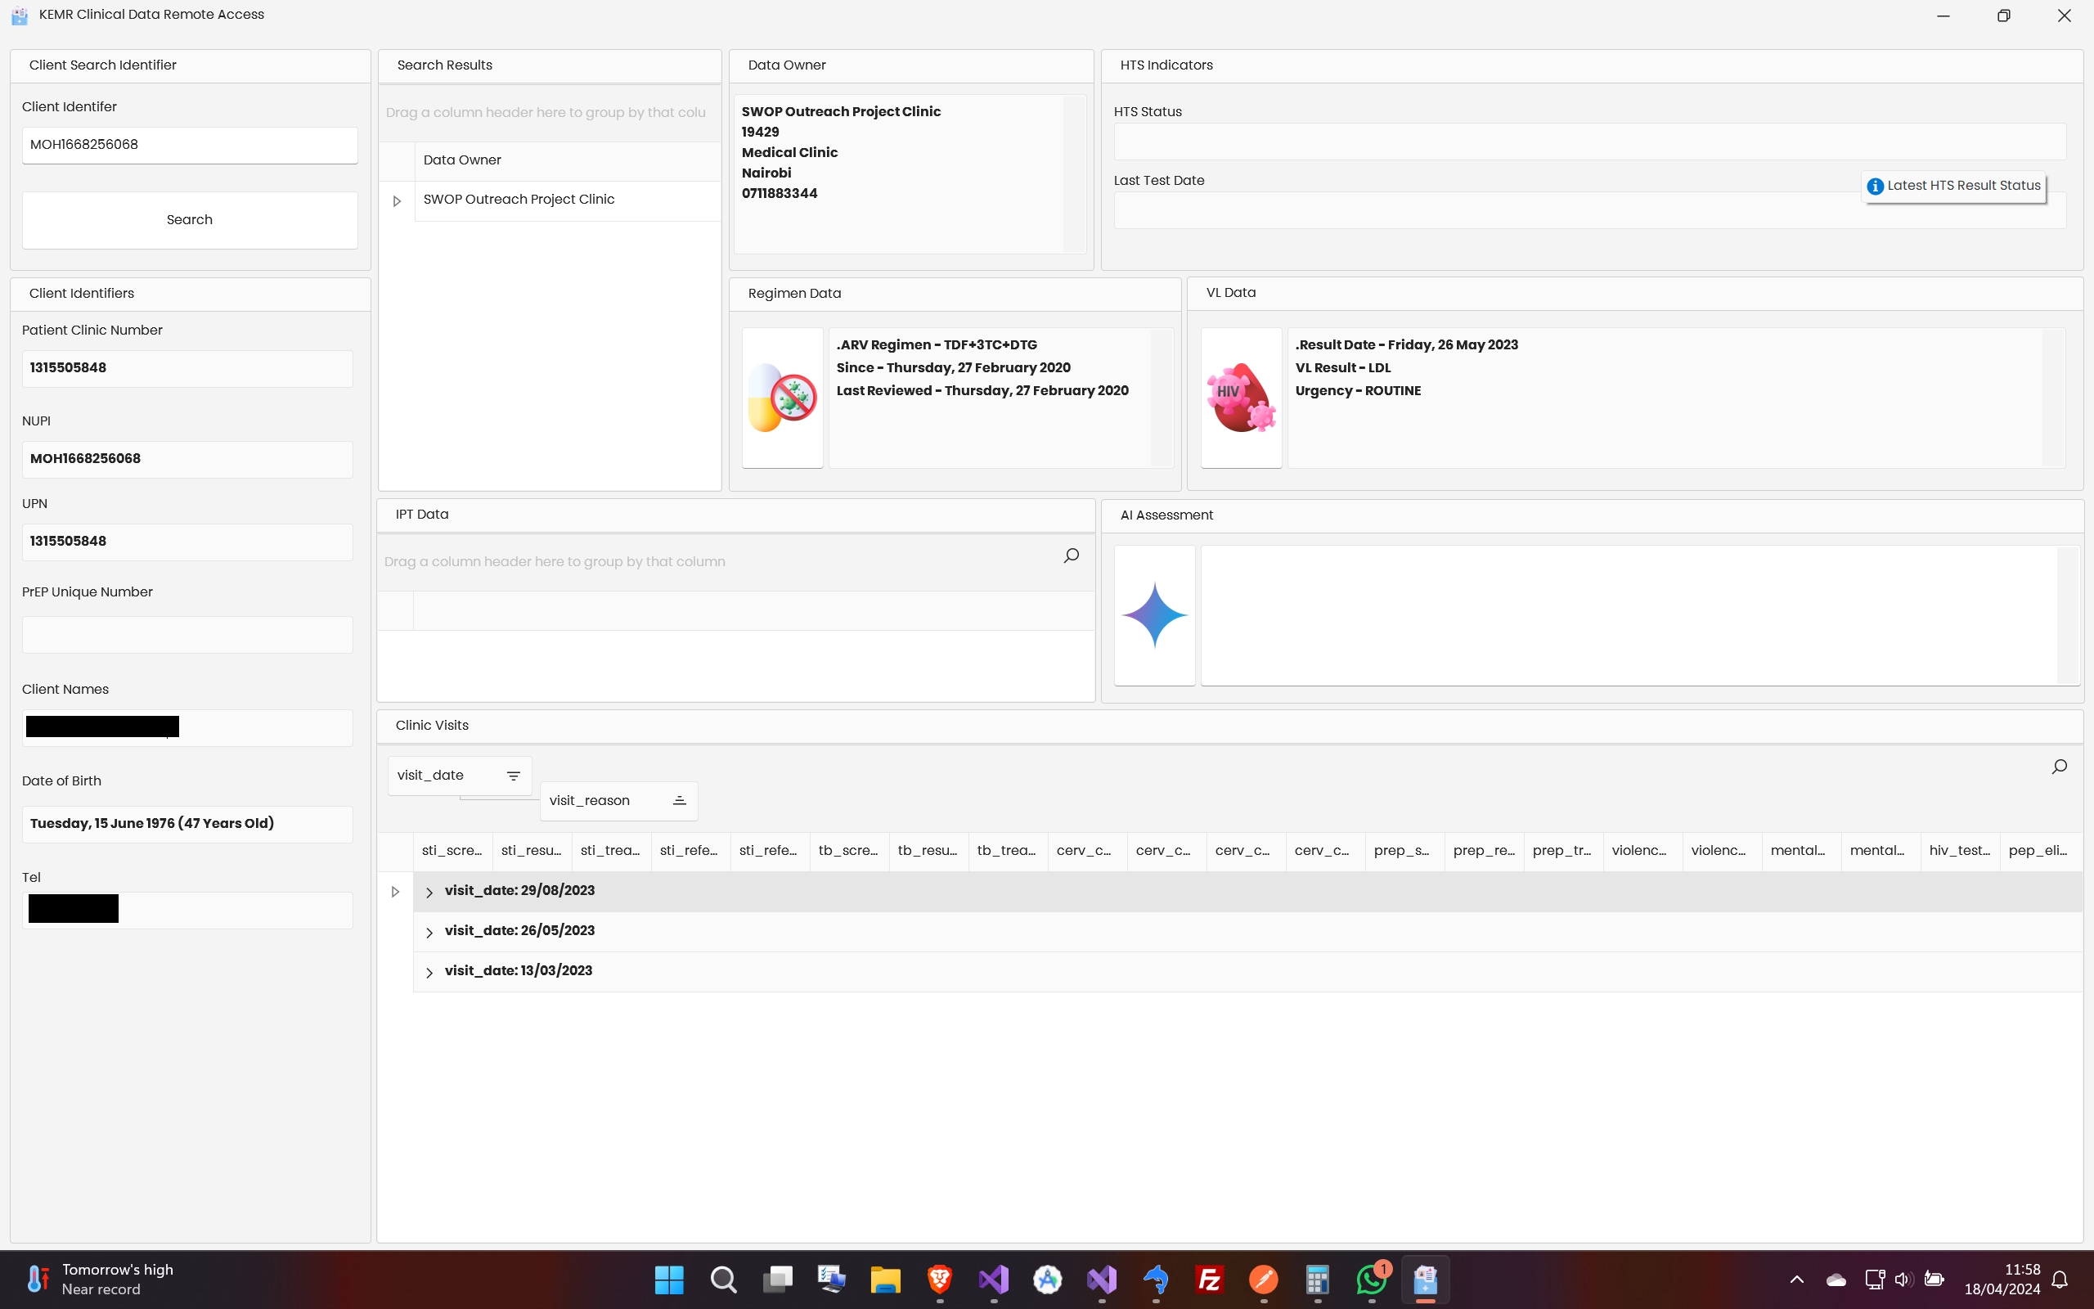Click the PrEP Unique Number field

click(186, 635)
